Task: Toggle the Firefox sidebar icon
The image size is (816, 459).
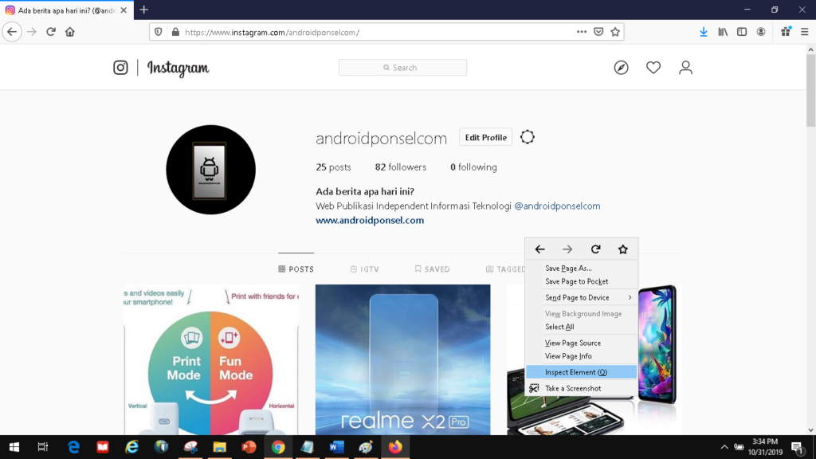Action: tap(742, 32)
